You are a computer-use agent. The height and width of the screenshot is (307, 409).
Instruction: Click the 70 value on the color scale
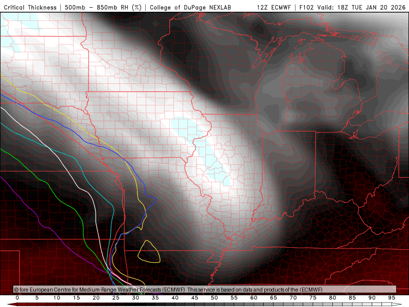[x=293, y=298]
